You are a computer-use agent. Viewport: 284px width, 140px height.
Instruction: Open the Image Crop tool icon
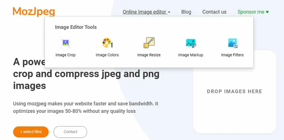point(65,43)
